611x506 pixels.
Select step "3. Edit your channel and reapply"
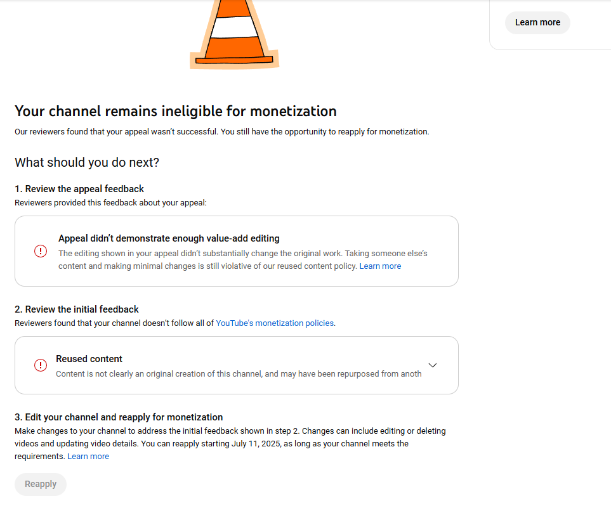point(119,417)
